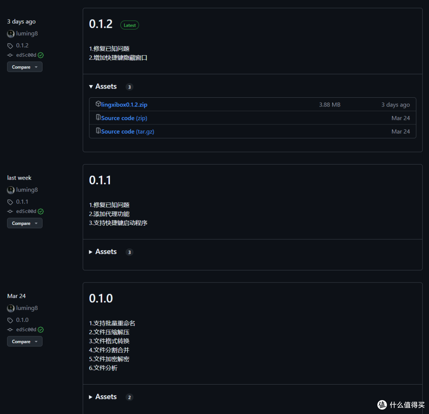Click commit icon in 0.1.2 sidebar
The image size is (429, 414).
[10, 55]
